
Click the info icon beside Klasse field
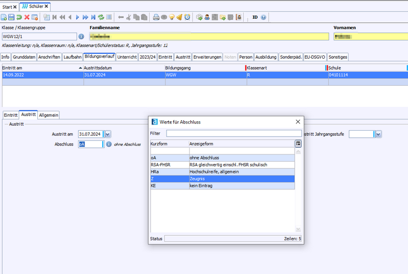[x=81, y=37]
